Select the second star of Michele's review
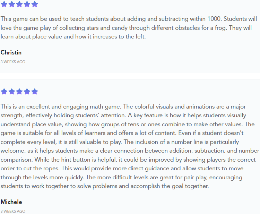The width and height of the screenshot is (260, 214). point(11,92)
